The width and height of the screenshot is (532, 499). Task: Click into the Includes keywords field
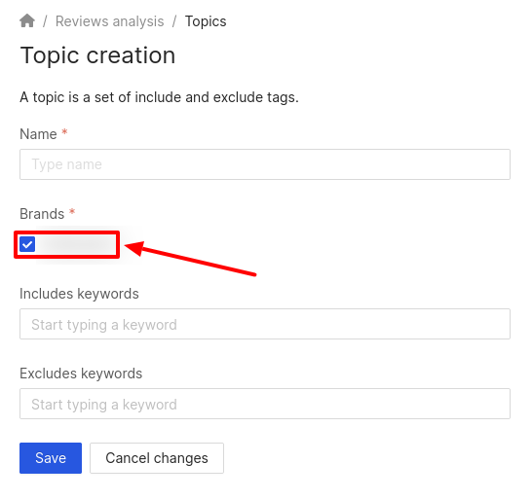(x=265, y=324)
